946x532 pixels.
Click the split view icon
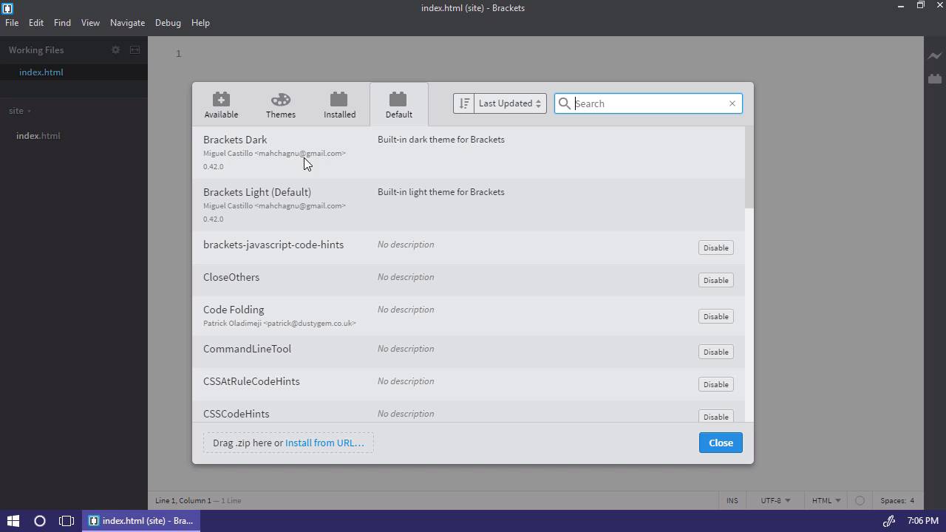pyautogui.click(x=135, y=50)
